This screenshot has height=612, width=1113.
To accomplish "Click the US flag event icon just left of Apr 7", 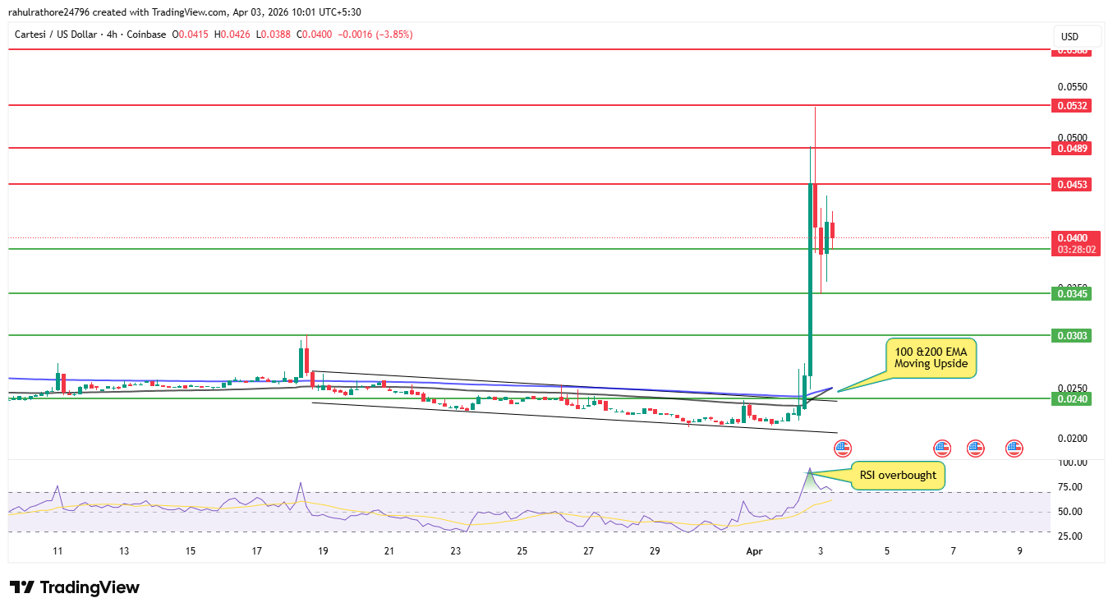I will click(x=941, y=449).
